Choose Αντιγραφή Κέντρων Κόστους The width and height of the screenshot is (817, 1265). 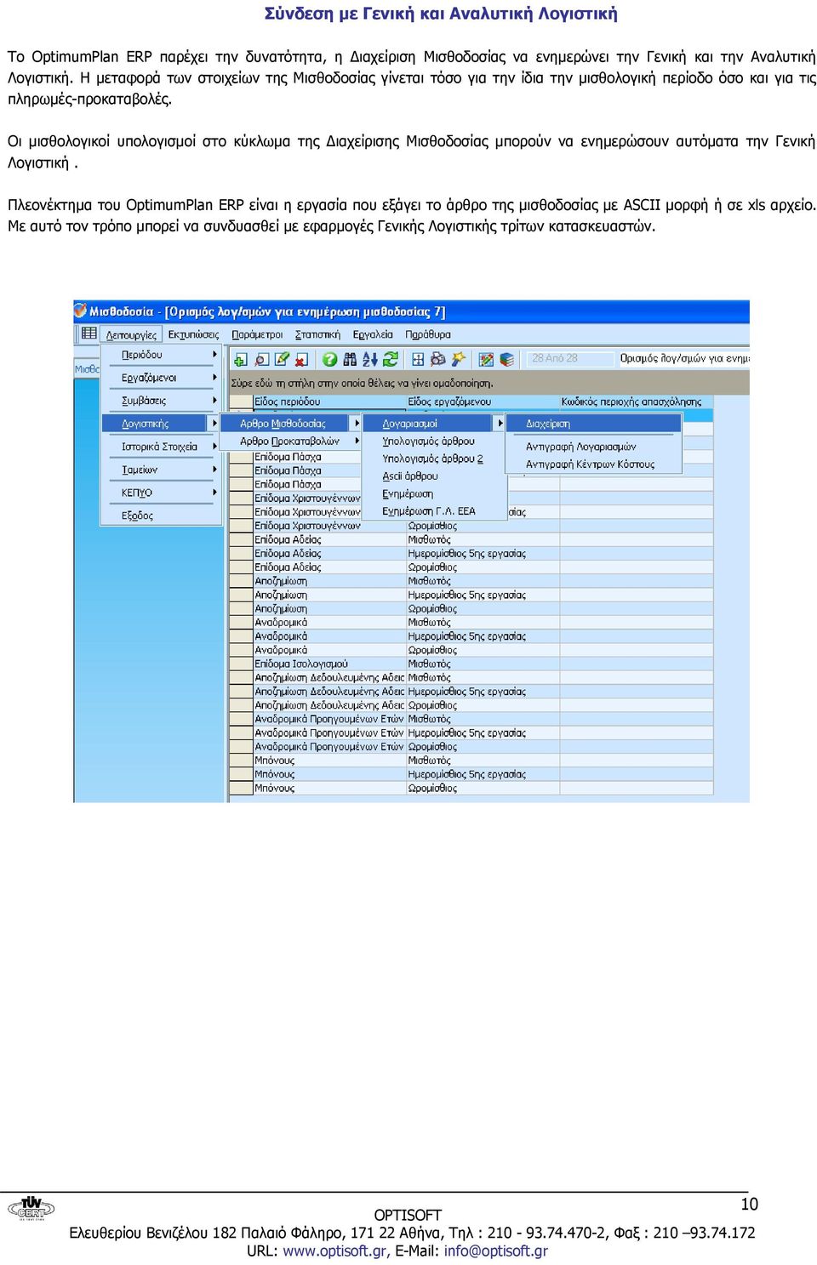(594, 464)
